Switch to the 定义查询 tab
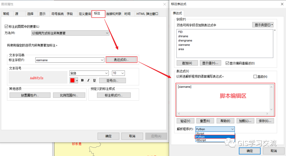 (x=84, y=13)
